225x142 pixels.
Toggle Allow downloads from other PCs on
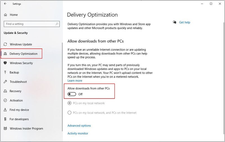(x=72, y=94)
